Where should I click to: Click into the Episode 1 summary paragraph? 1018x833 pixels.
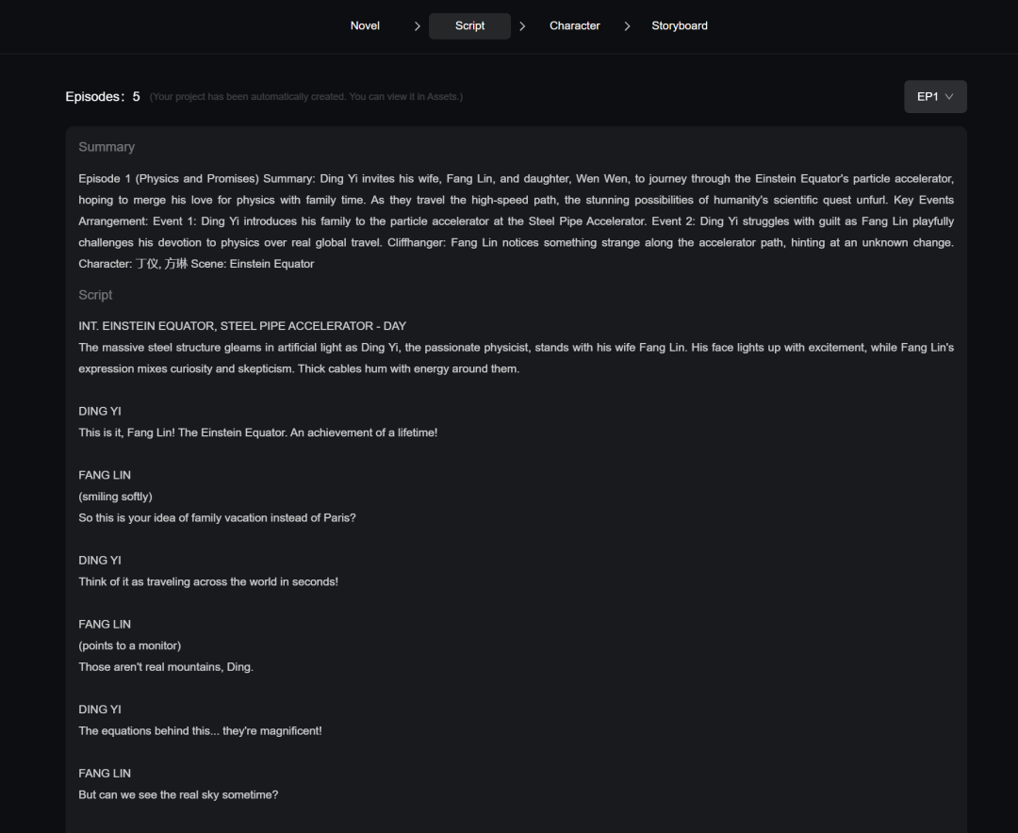(x=516, y=221)
